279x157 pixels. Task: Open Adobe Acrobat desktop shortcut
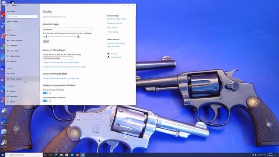click(x=3, y=14)
